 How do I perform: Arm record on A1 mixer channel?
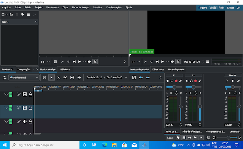coord(176,81)
